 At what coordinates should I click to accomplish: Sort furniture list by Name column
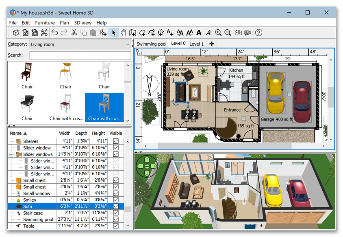33,133
